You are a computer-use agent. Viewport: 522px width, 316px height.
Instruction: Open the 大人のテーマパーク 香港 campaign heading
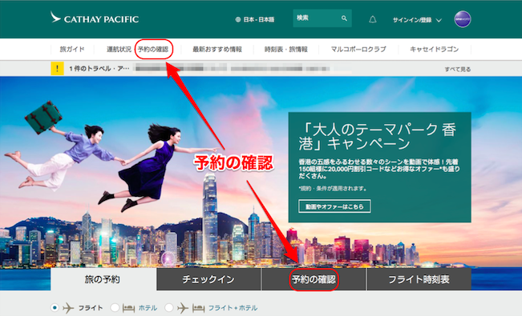pyautogui.click(x=378, y=136)
